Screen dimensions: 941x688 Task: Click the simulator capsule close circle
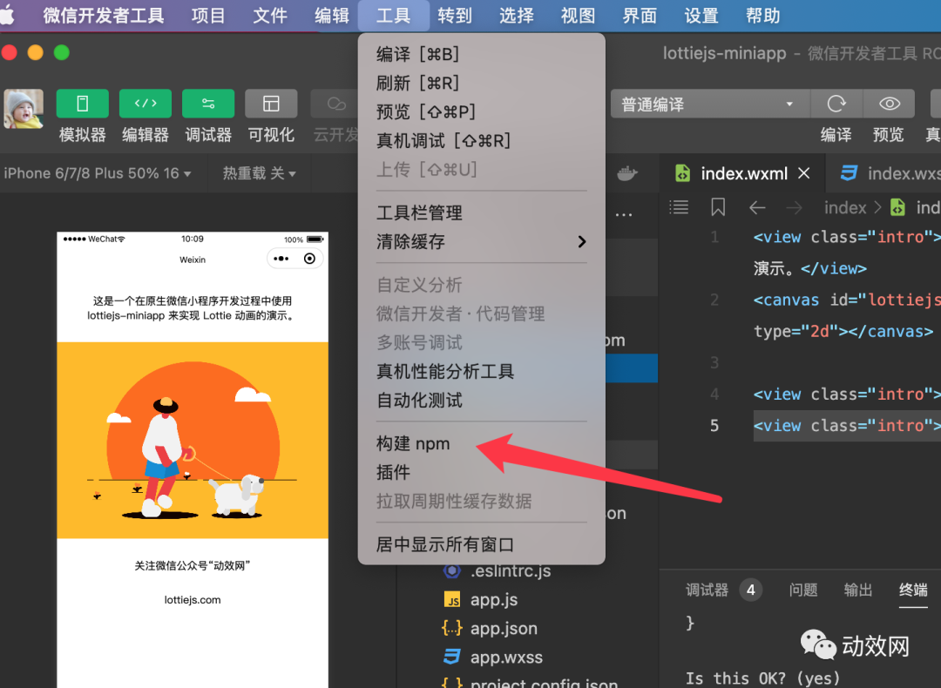tap(309, 259)
